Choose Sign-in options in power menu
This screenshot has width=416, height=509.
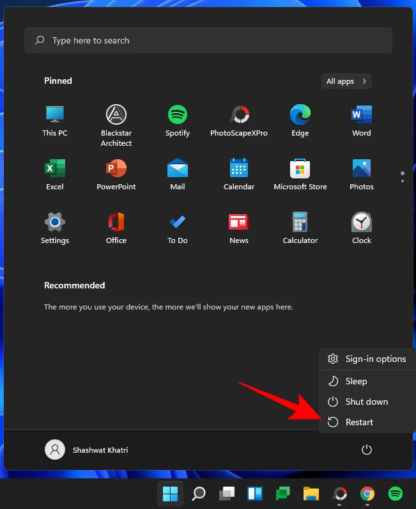pyautogui.click(x=367, y=359)
